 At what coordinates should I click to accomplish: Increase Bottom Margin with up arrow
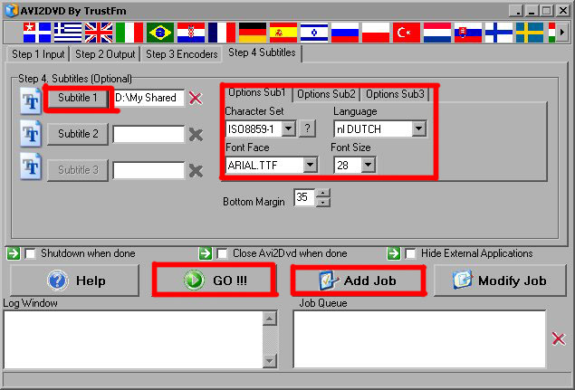tap(322, 193)
